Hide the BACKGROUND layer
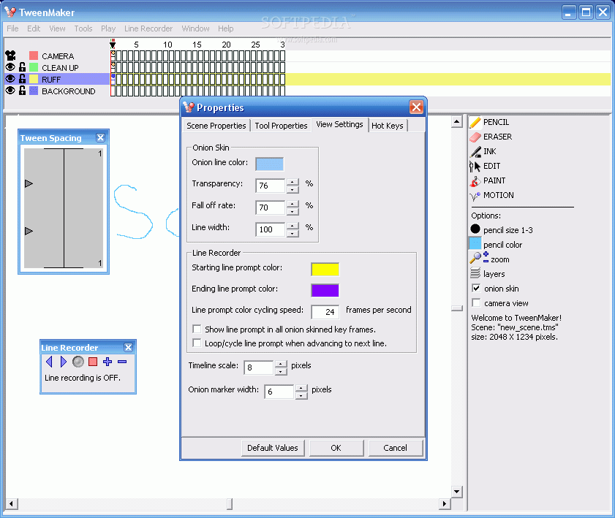 point(10,91)
